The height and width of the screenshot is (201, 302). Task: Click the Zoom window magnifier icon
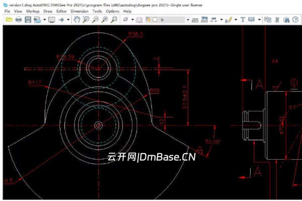pos(86,20)
